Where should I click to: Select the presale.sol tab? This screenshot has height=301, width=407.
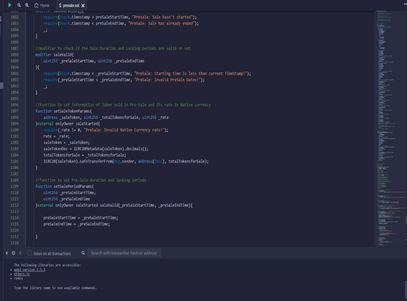71,5
